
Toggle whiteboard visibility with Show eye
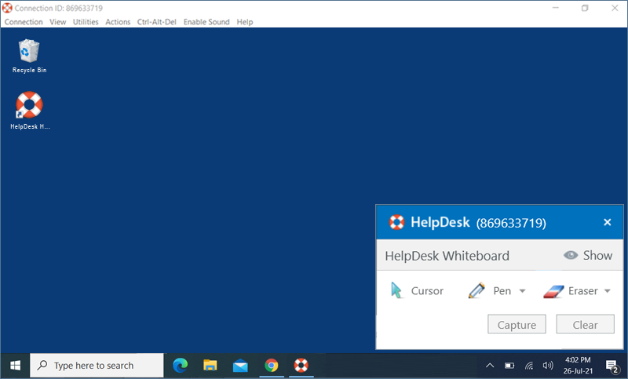[x=588, y=255]
